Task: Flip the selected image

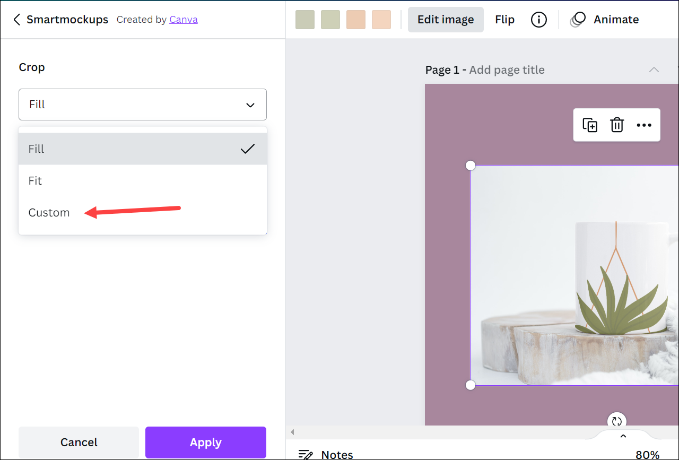Action: coord(505,20)
